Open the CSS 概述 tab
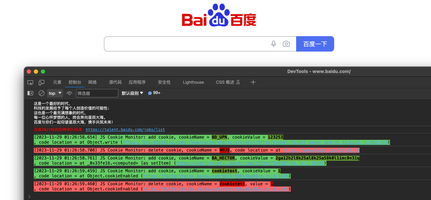The image size is (431, 200). [x=228, y=82]
